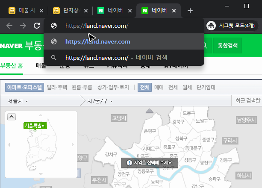Select 단기임대 deal type filter
This screenshot has height=188, width=262.
coord(206,87)
